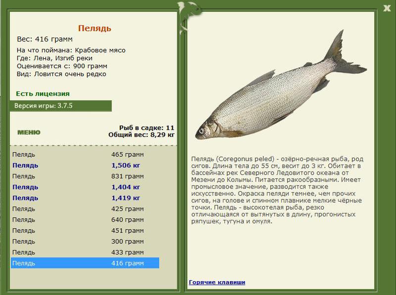396x295 pixels.
Task: Click the На что поймана: Крабовое мясо line
Action: [x=71, y=50]
